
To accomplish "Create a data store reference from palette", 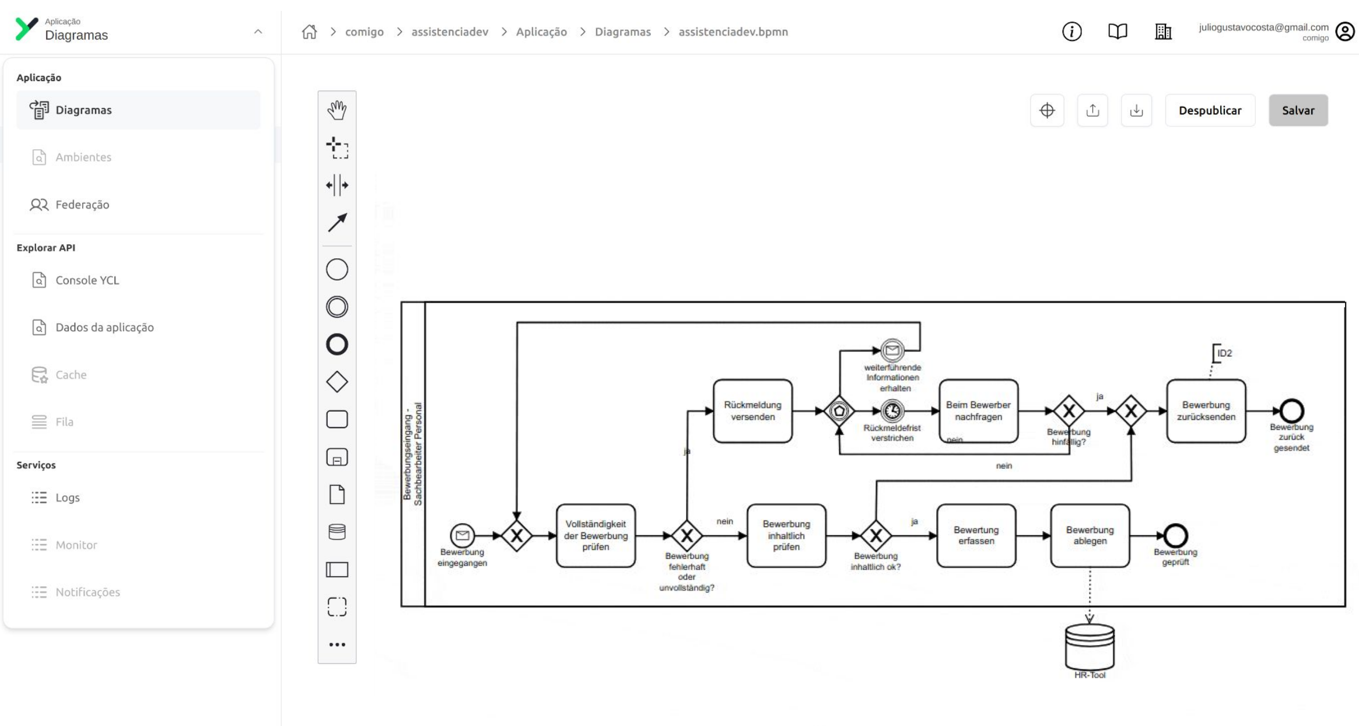I will pyautogui.click(x=337, y=532).
